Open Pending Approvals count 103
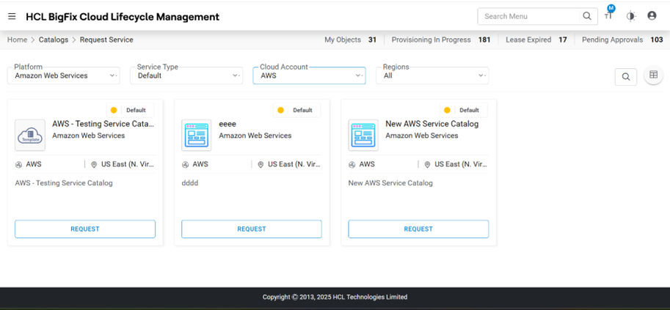The width and height of the screenshot is (670, 310). click(x=622, y=40)
